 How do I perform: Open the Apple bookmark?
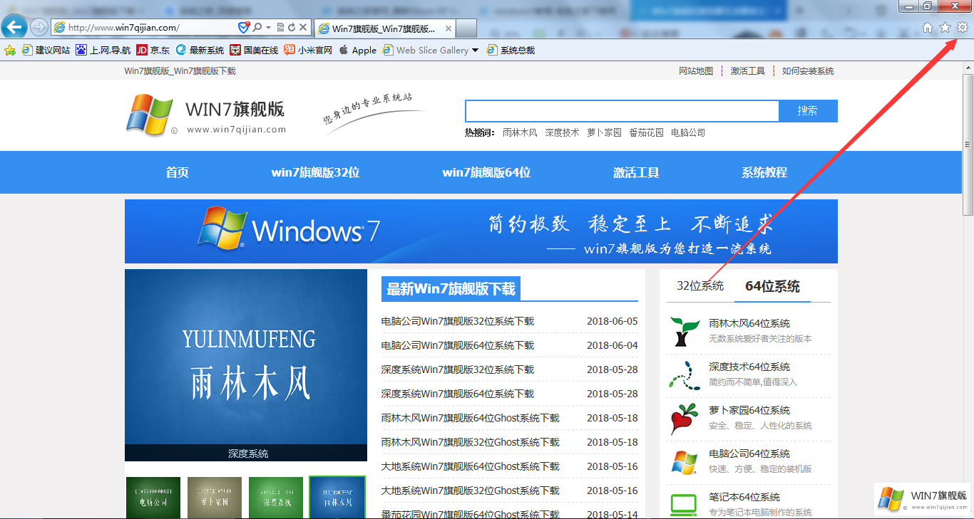pyautogui.click(x=357, y=50)
